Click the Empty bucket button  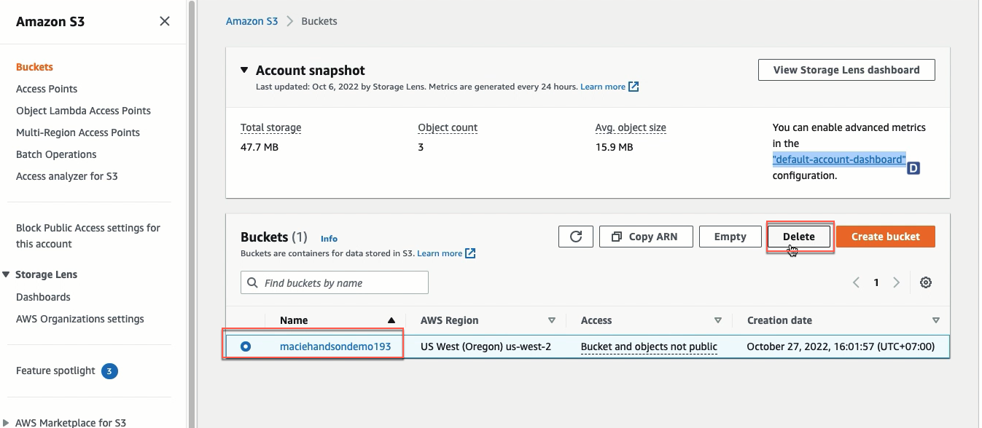730,237
